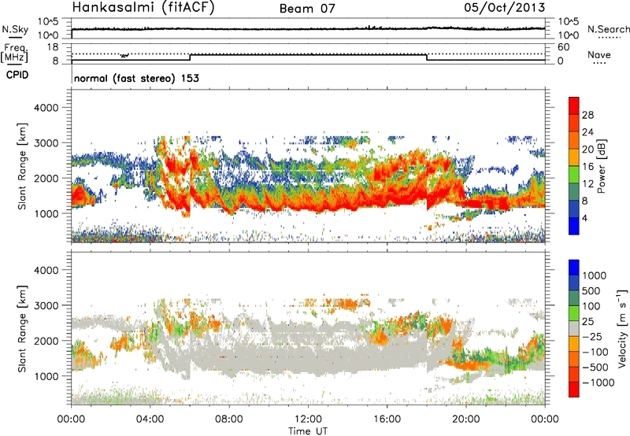This screenshot has height=436, width=630.
Task: Click the "12" label on Power color bar
Action: point(587,184)
